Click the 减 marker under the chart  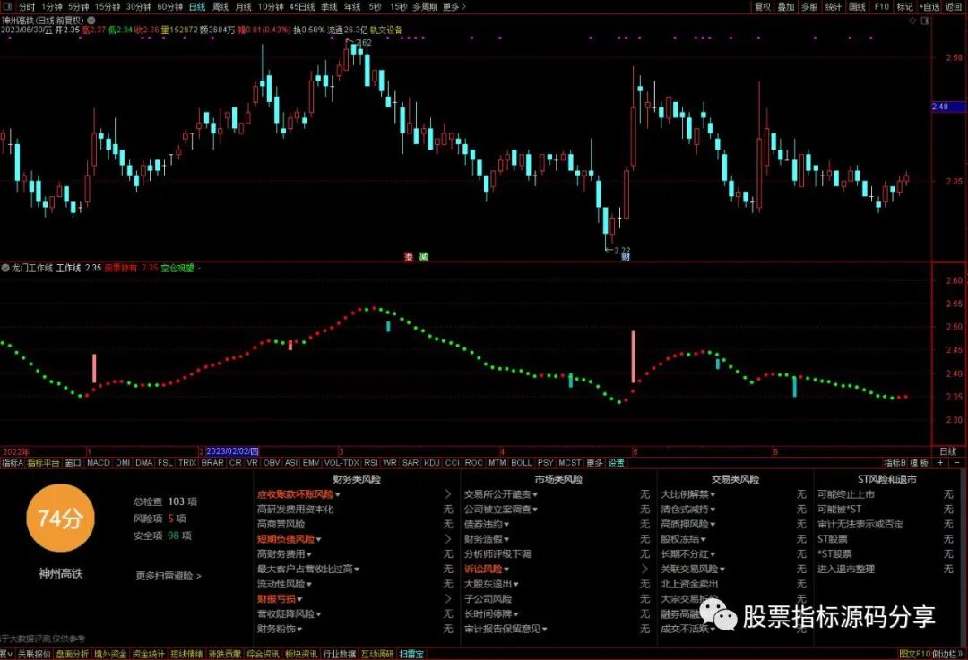pyautogui.click(x=423, y=257)
